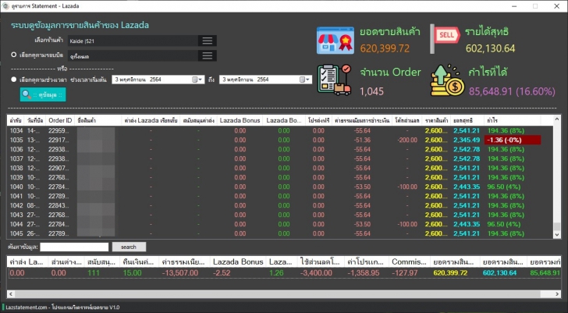The width and height of the screenshot is (568, 313).
Task: Click the search data input field
Action: 74,247
